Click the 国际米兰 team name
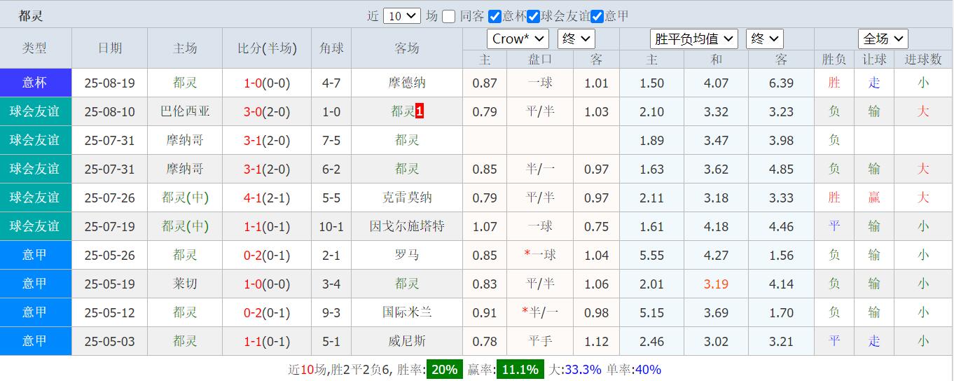 tap(407, 312)
